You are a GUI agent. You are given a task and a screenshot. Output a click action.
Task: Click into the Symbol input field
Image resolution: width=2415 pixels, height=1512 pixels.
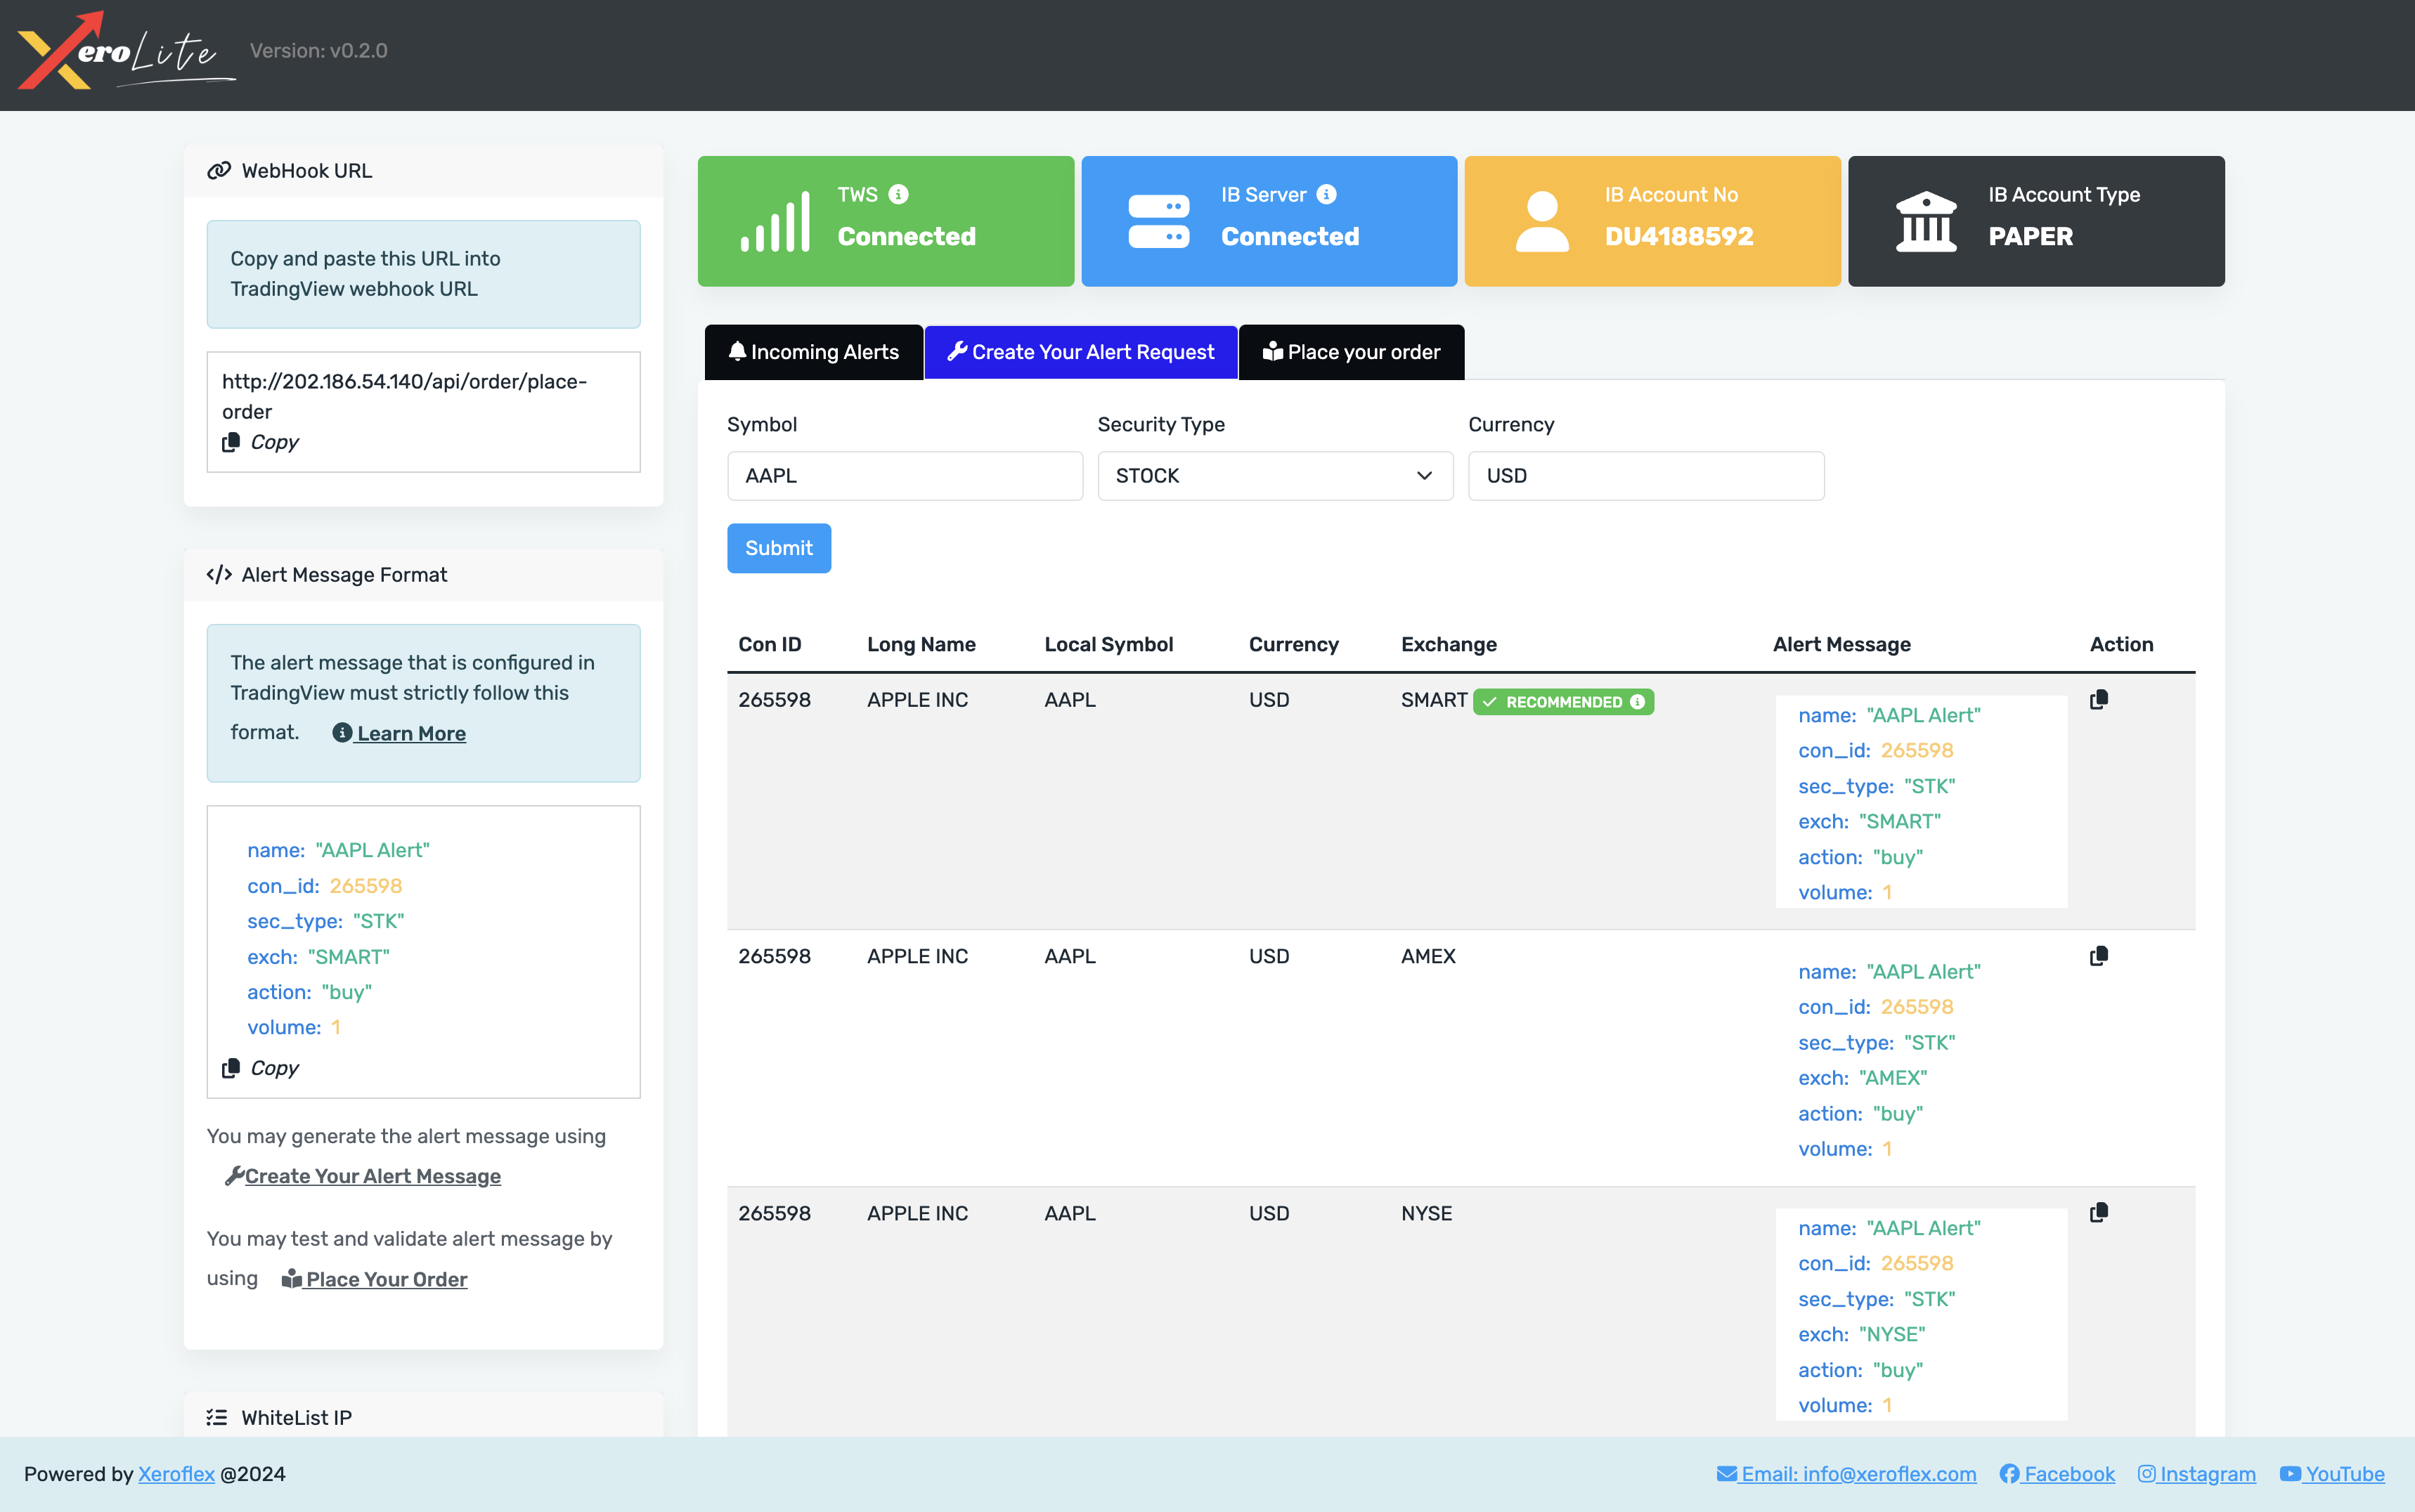point(905,476)
